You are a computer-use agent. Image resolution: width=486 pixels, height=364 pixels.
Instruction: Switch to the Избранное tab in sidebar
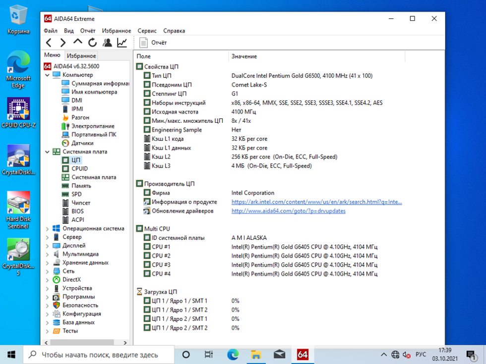pos(82,56)
